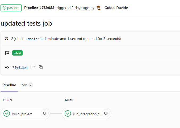Click the clock icon near jobs summary

point(7,39)
